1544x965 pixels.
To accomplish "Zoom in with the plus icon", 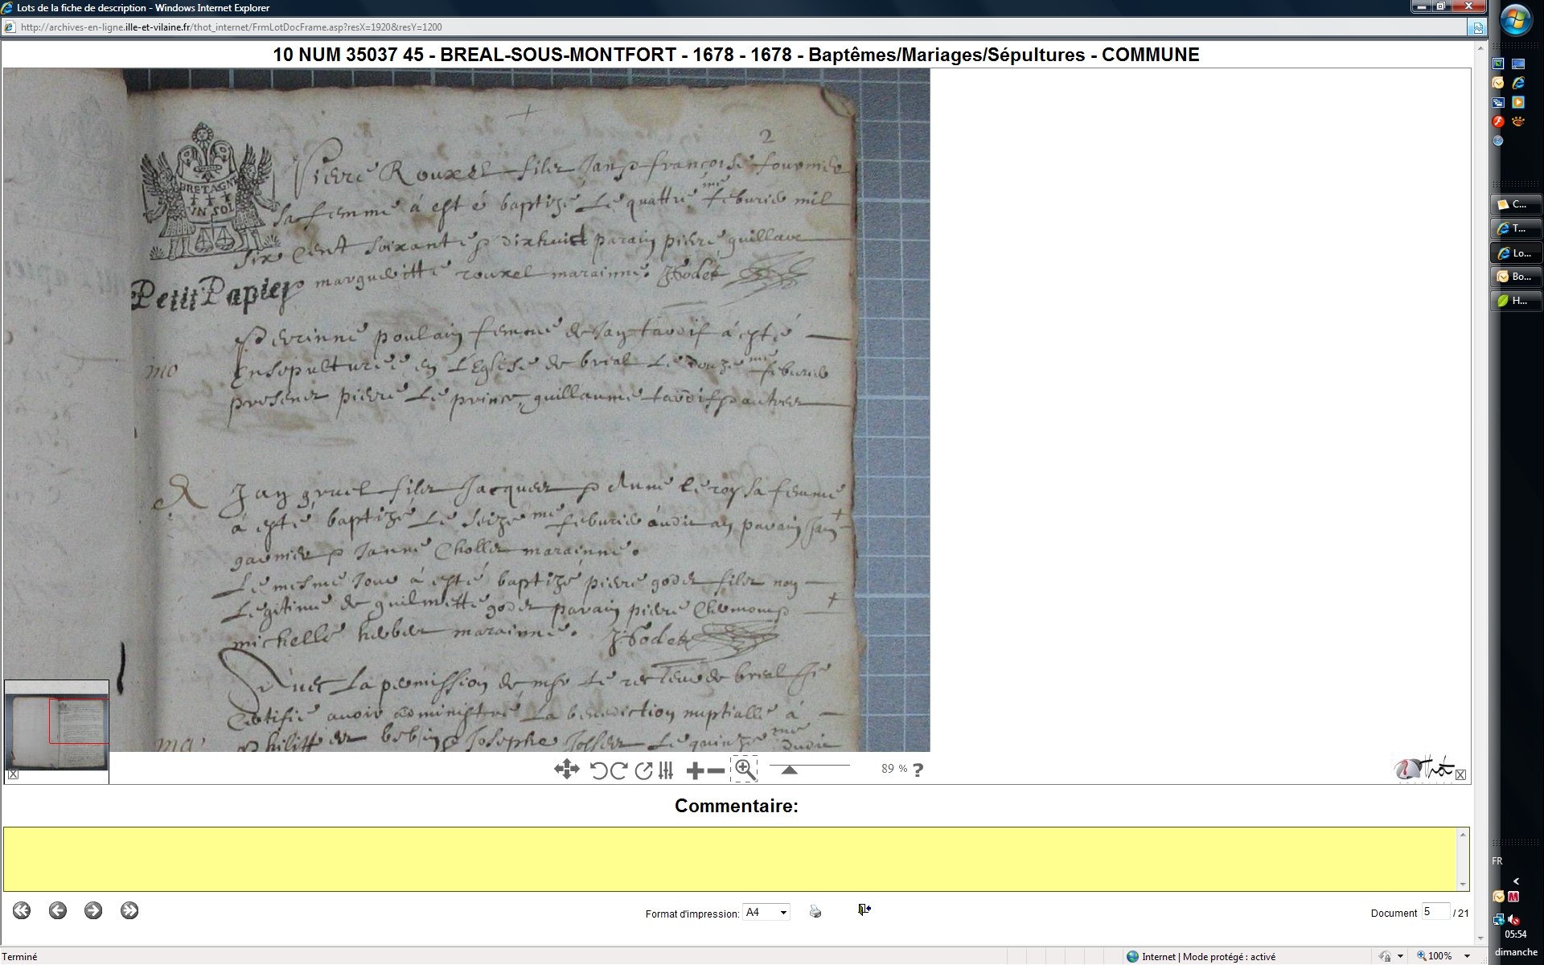I will click(695, 770).
